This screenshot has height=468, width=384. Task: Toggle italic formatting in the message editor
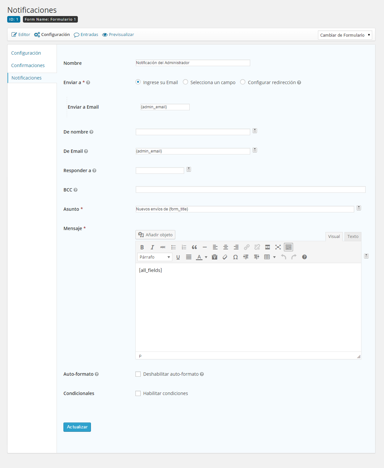click(152, 247)
